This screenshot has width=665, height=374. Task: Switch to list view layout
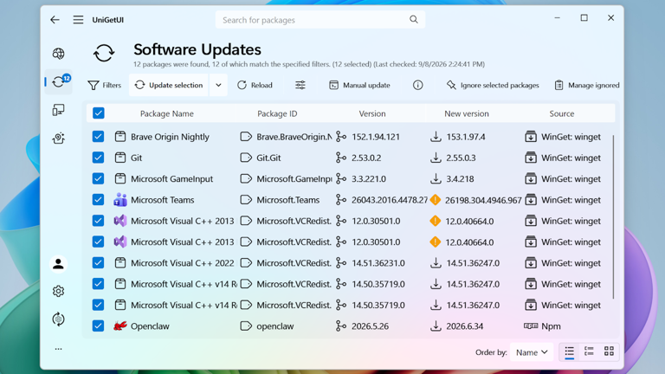(x=569, y=351)
